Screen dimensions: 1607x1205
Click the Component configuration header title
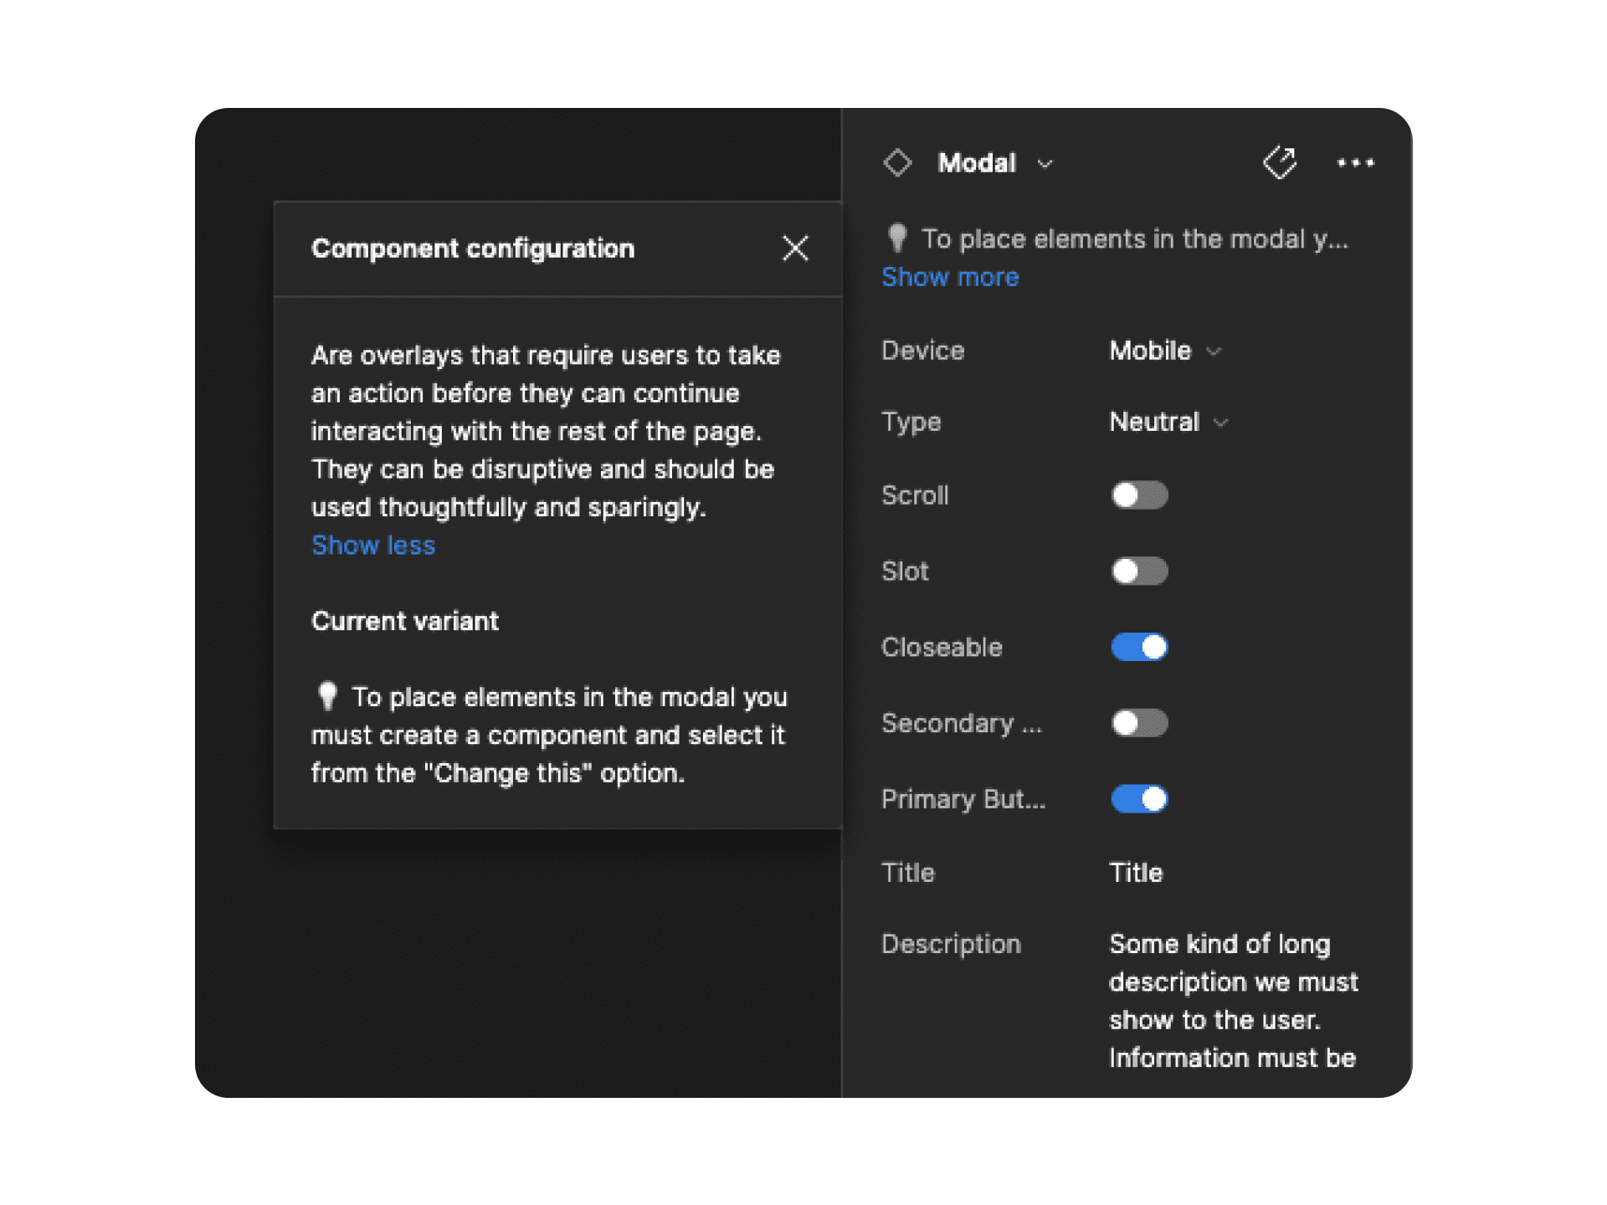click(x=473, y=249)
